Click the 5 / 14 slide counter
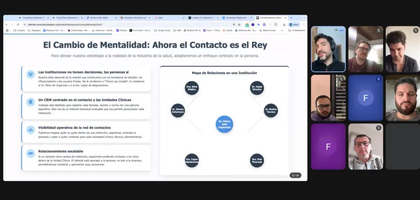 point(296,175)
